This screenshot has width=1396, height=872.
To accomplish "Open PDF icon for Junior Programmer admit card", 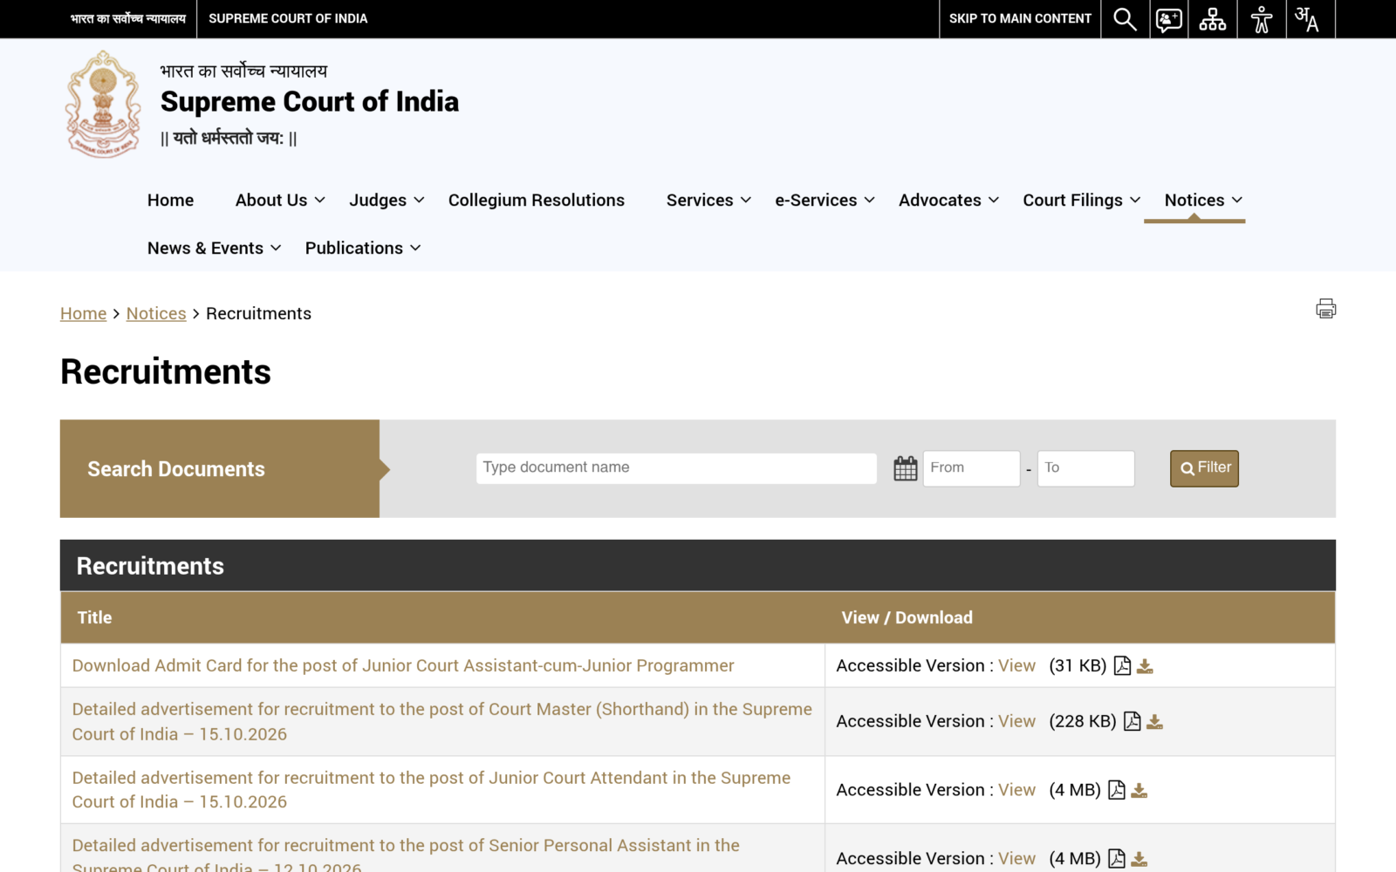I will (1122, 666).
